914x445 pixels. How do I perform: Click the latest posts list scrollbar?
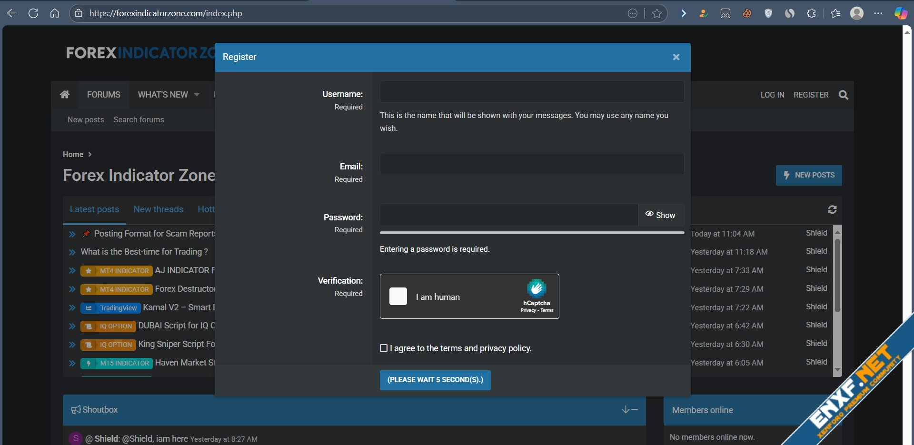coord(838,275)
